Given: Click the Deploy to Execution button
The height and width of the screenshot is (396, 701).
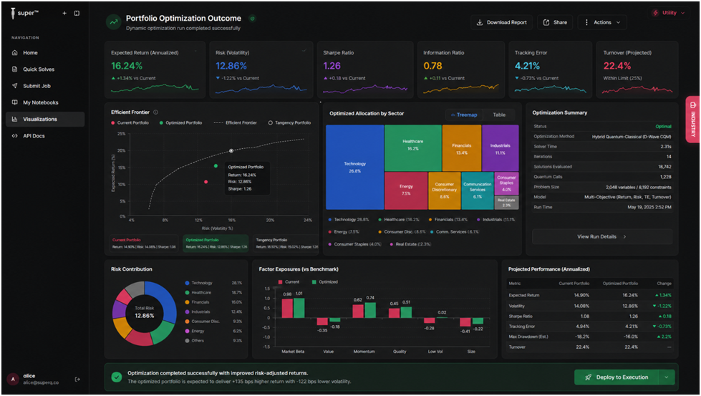Looking at the screenshot, I should (617, 377).
